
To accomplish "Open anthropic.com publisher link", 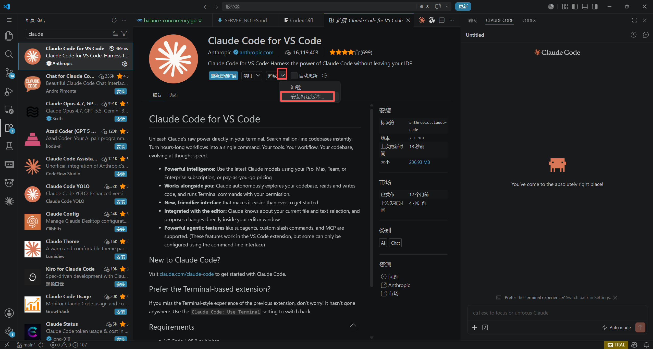I will (x=256, y=52).
